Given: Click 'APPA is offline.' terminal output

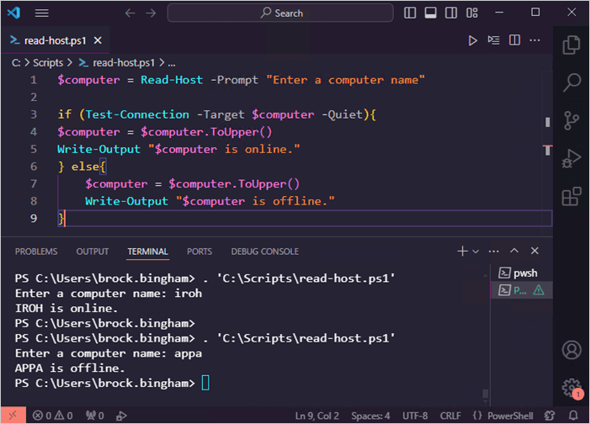Looking at the screenshot, I should click(70, 368).
